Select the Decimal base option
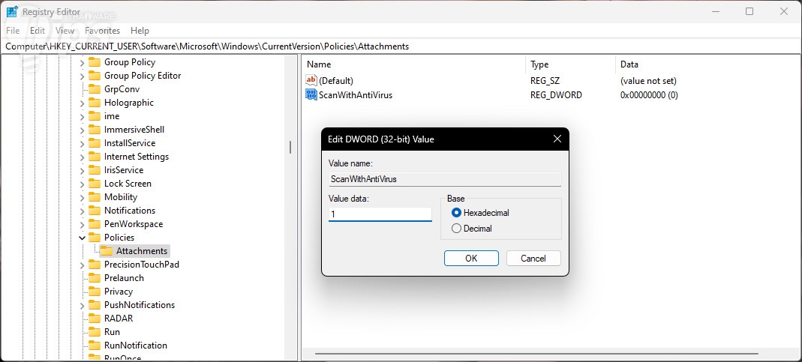The height and width of the screenshot is (362, 802). (x=457, y=229)
